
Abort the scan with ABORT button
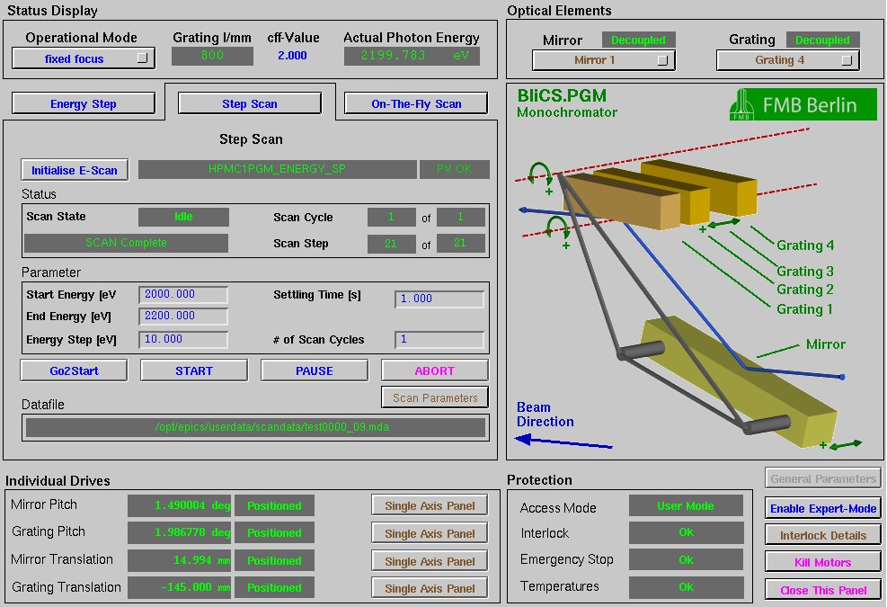coord(434,370)
